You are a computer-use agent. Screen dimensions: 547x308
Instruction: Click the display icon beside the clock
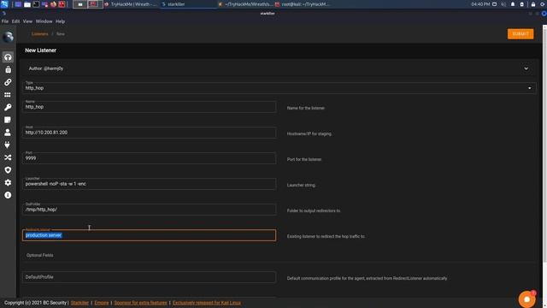click(x=494, y=4)
